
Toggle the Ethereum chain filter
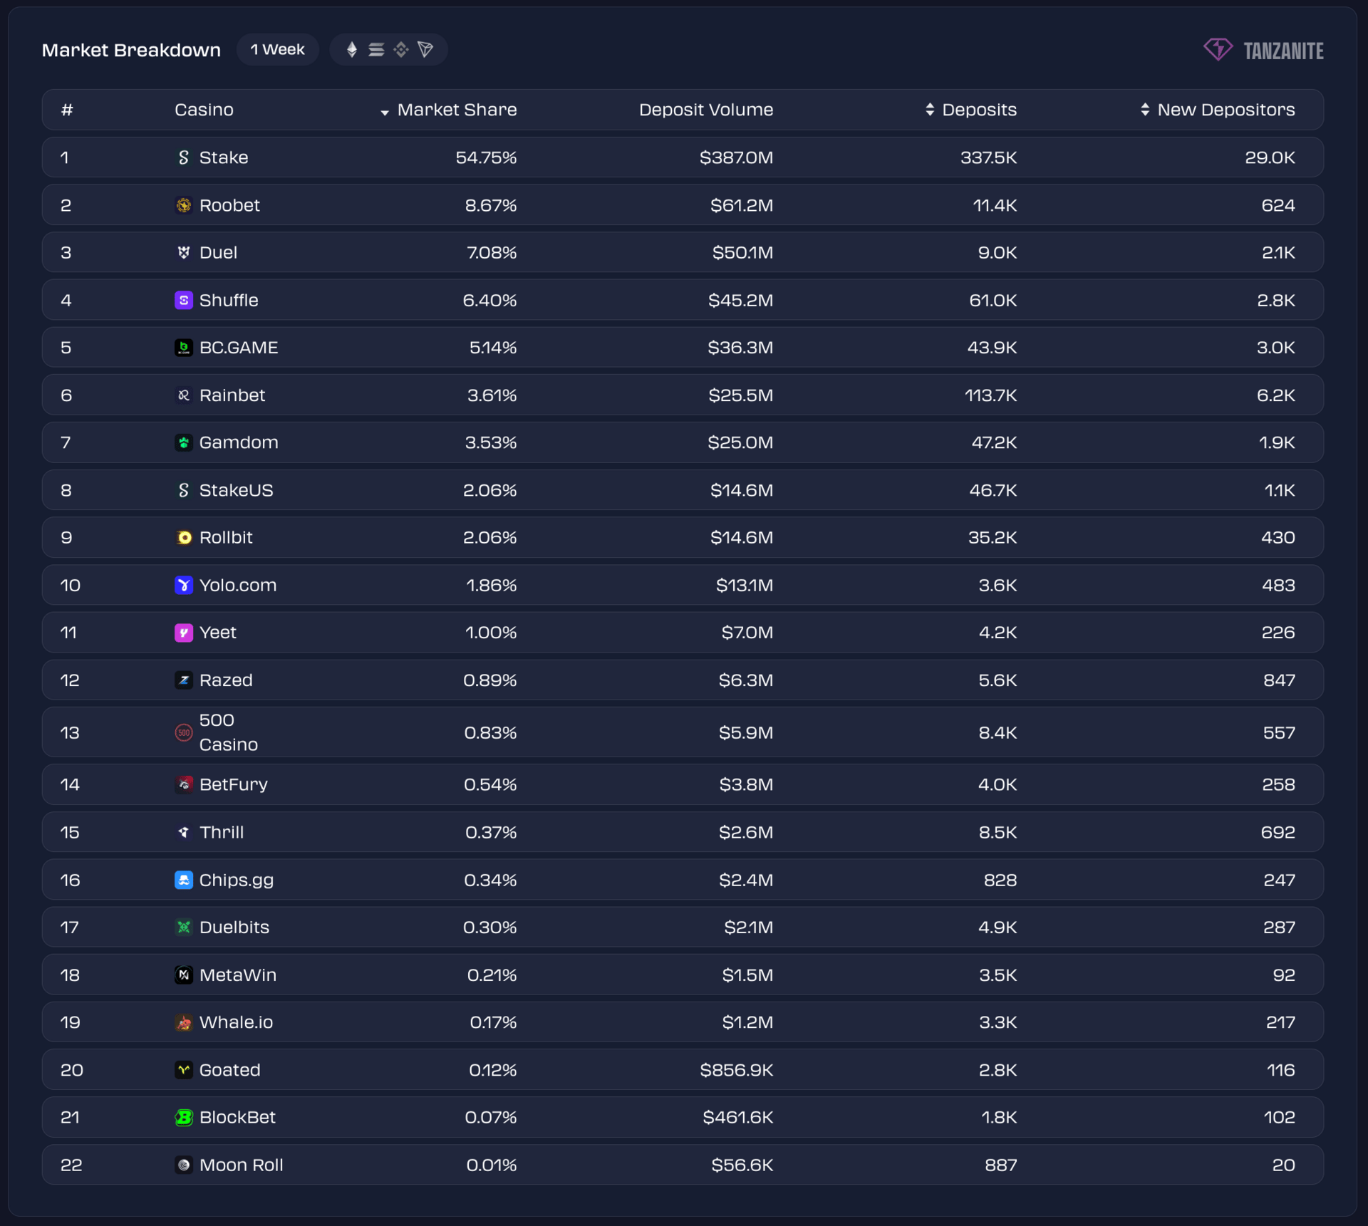(x=351, y=49)
